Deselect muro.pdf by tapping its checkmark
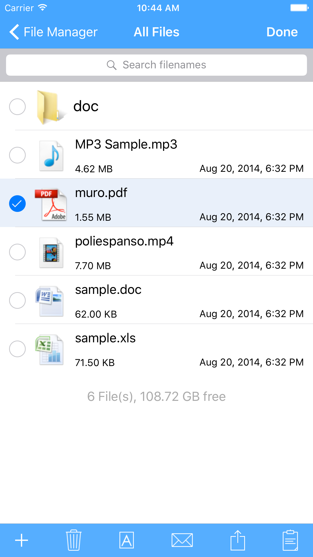 (17, 204)
